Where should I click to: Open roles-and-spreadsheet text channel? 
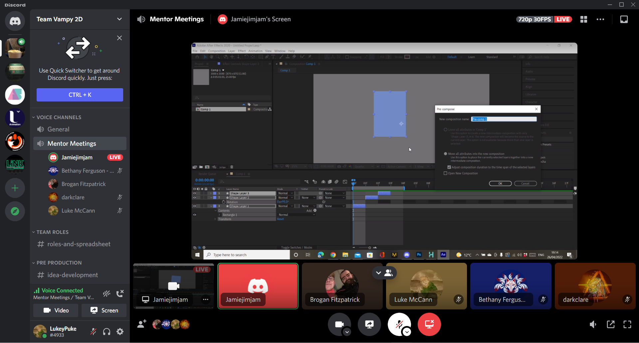click(80, 244)
